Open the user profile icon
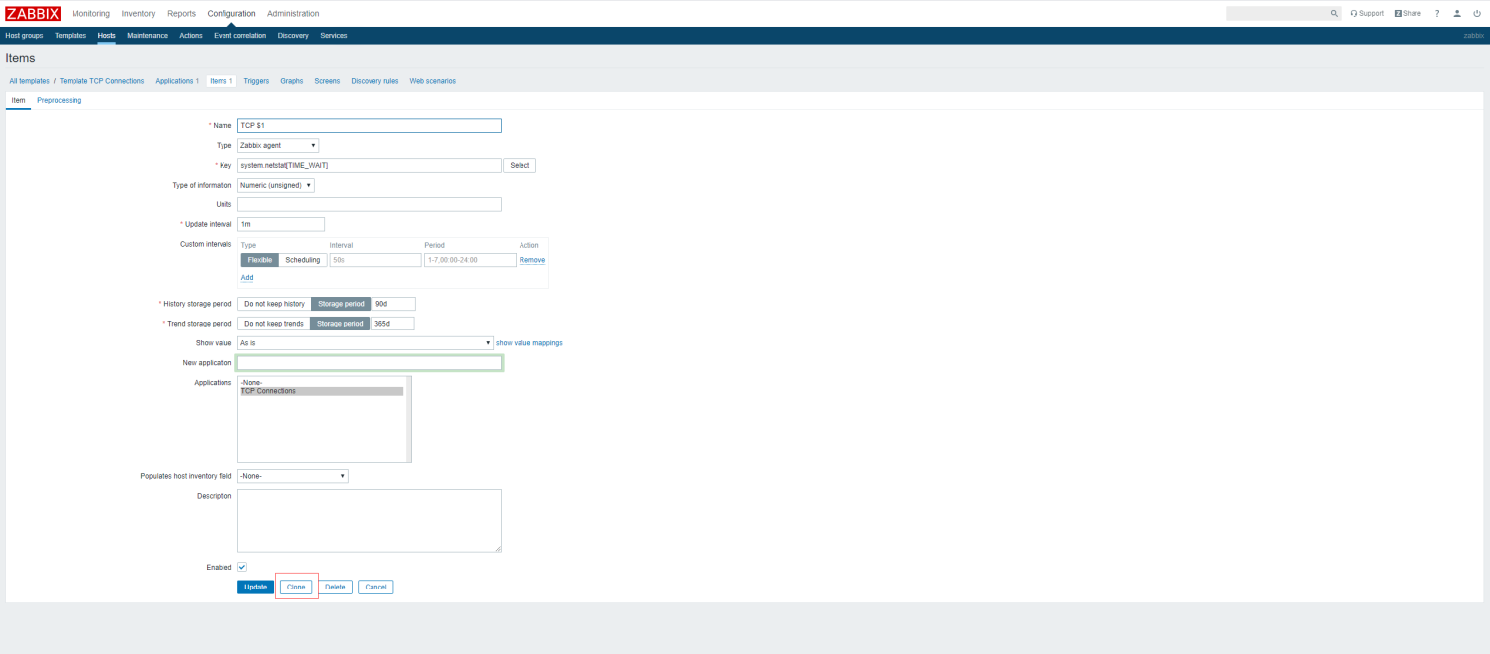 click(x=1457, y=14)
